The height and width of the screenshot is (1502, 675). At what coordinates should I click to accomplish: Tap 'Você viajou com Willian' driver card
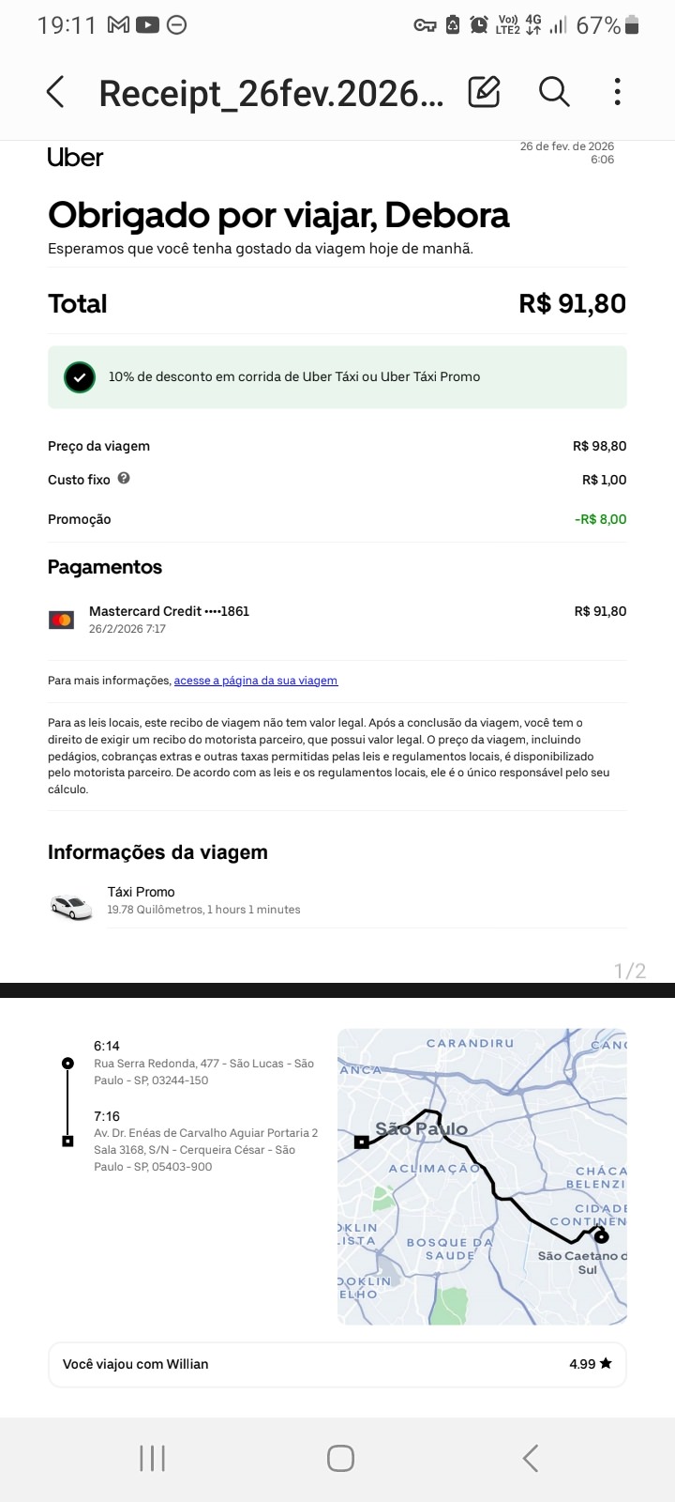[337, 1364]
